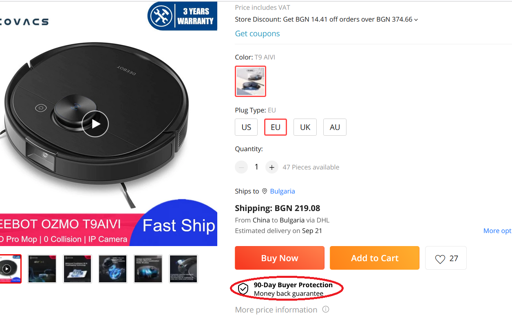This screenshot has height=319, width=512.
Task: Click the price information info icon
Action: (x=326, y=310)
